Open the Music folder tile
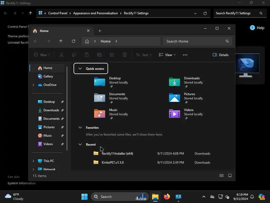This screenshot has height=203, width=270. [111, 114]
